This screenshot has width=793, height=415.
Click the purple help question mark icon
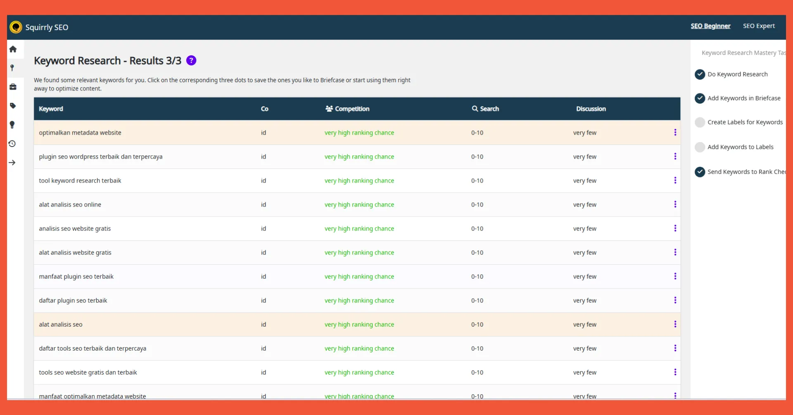point(191,61)
